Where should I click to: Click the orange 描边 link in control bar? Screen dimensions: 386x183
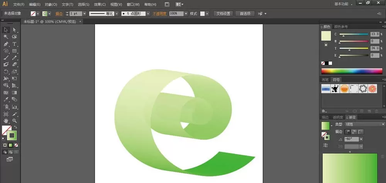[59, 14]
